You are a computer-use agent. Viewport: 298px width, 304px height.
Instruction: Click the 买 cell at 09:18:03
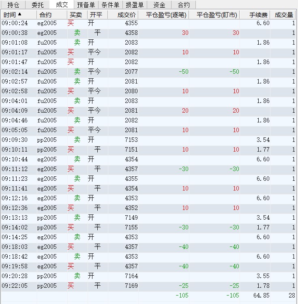tap(71, 247)
